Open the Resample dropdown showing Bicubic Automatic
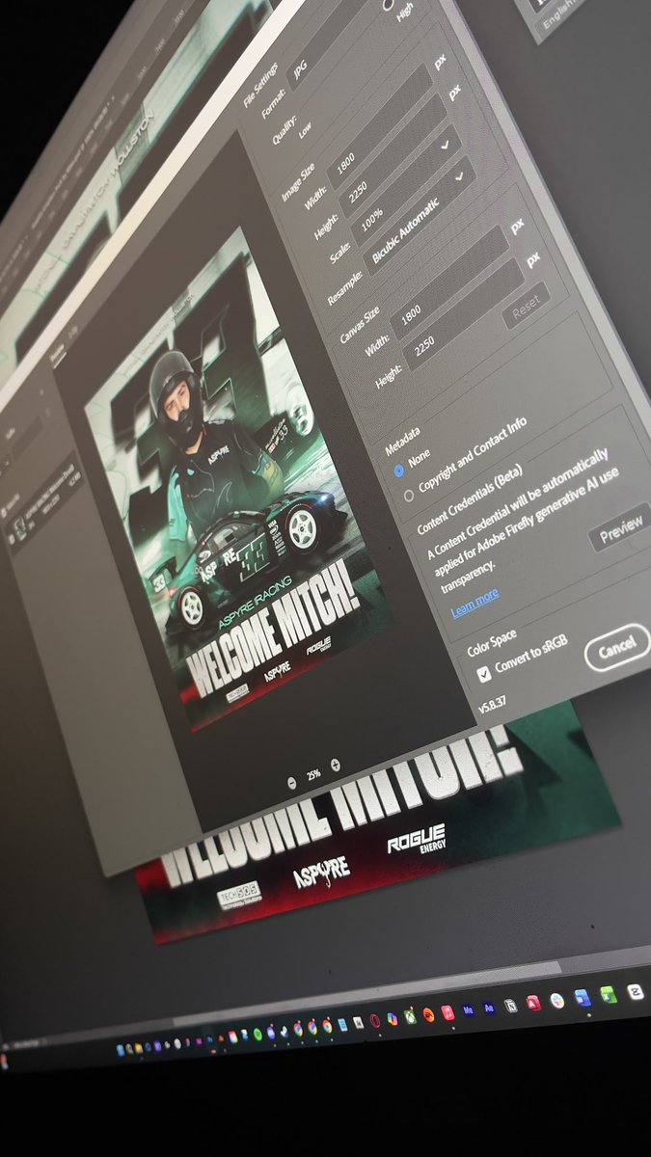The width and height of the screenshot is (651, 1157). coord(421,215)
